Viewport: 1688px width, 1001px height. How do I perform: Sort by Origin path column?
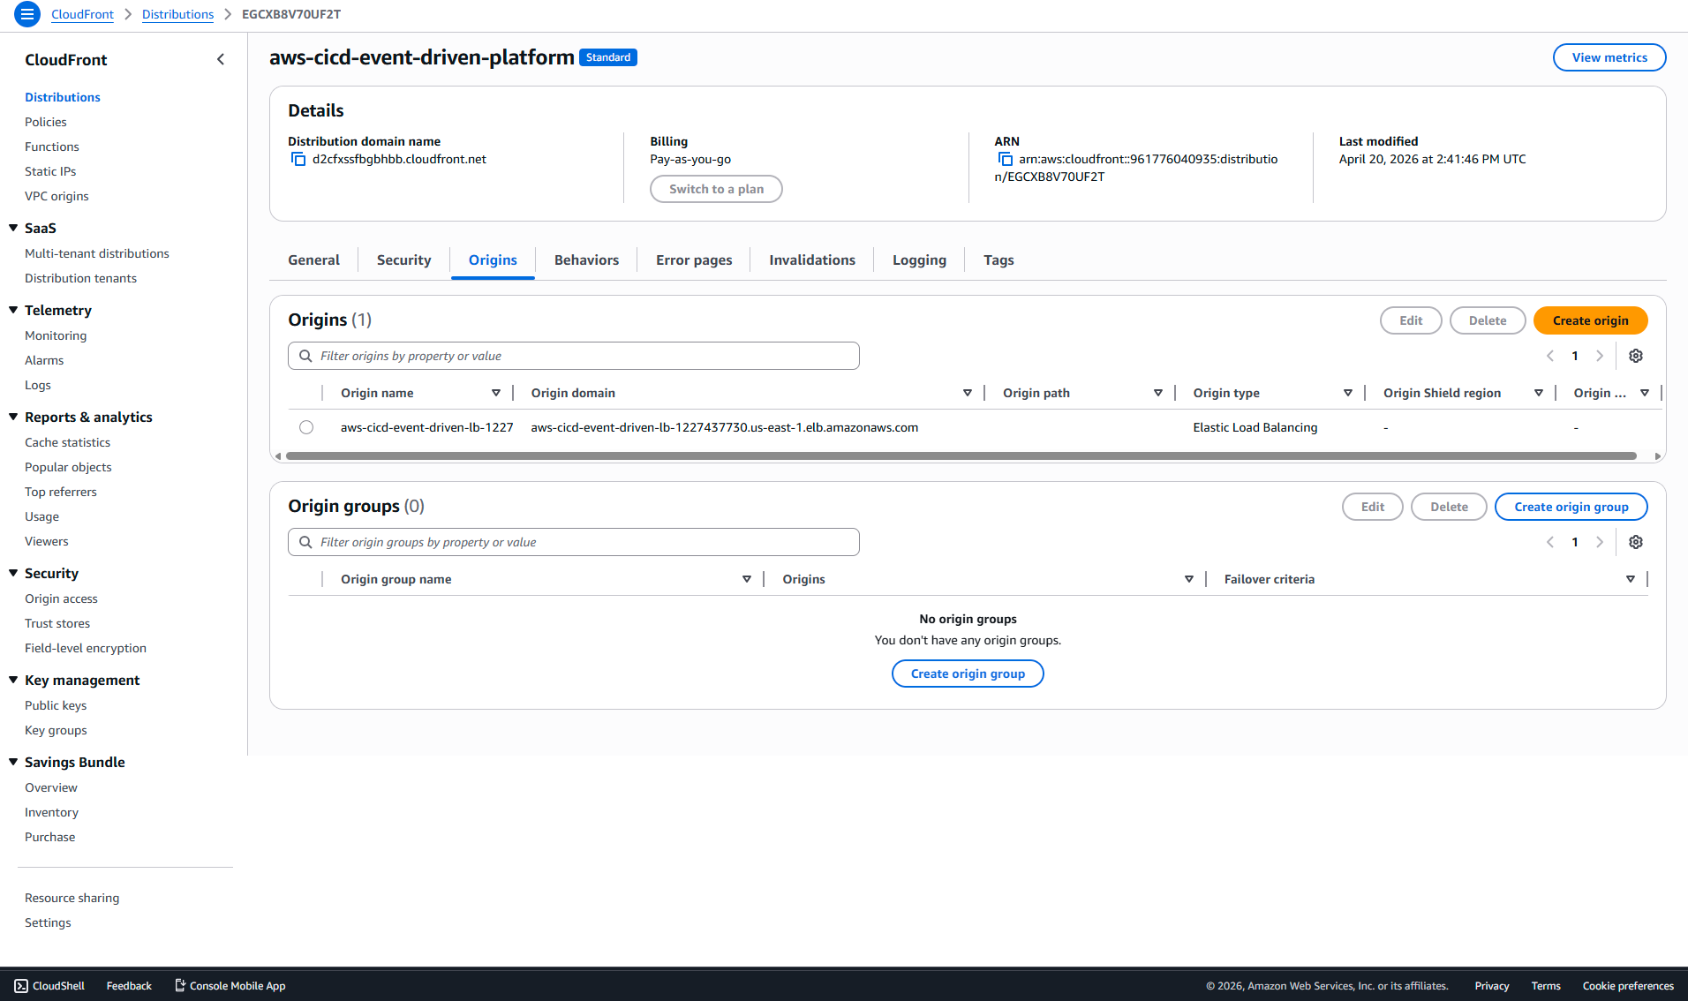pyautogui.click(x=1158, y=393)
